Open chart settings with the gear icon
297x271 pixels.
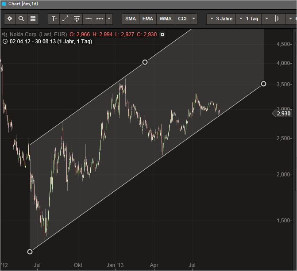[x=10, y=19]
